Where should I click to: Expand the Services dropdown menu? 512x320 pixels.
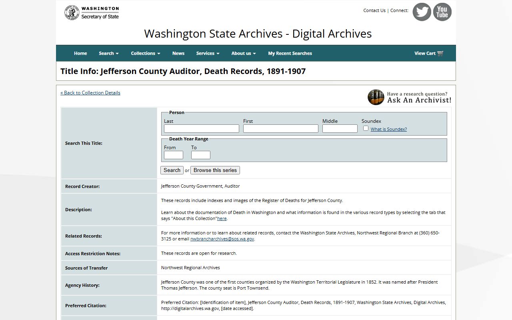click(x=208, y=53)
